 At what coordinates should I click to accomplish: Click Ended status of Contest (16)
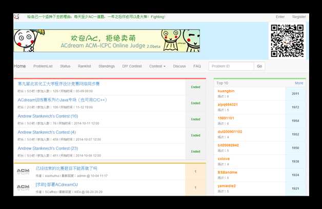[x=195, y=119]
